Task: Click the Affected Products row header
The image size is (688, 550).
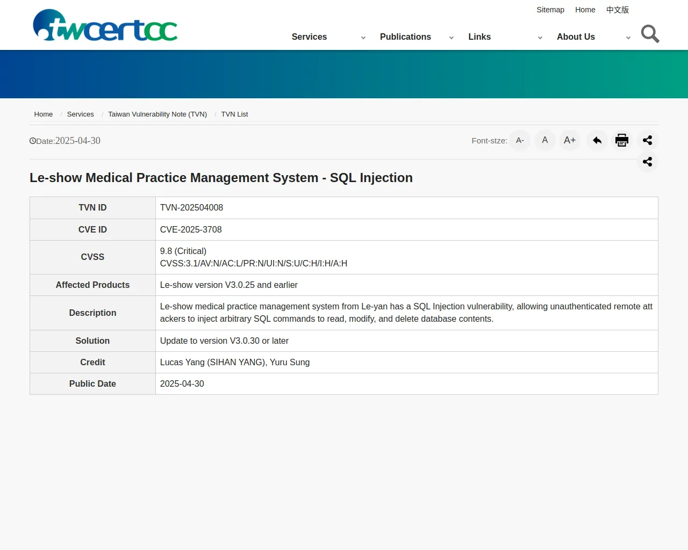Action: [92, 285]
